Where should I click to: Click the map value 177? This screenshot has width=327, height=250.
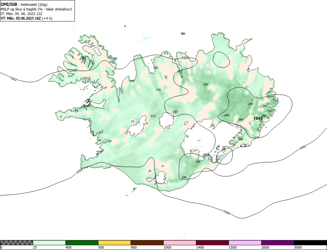(180, 72)
